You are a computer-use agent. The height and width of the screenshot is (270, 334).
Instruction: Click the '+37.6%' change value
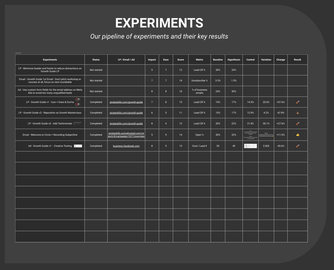click(281, 102)
